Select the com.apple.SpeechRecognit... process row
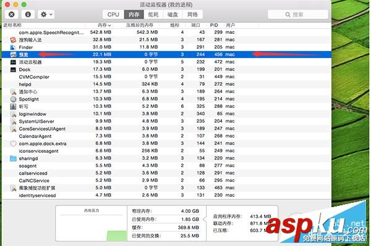This screenshot has height=246, width=371. 166,32
